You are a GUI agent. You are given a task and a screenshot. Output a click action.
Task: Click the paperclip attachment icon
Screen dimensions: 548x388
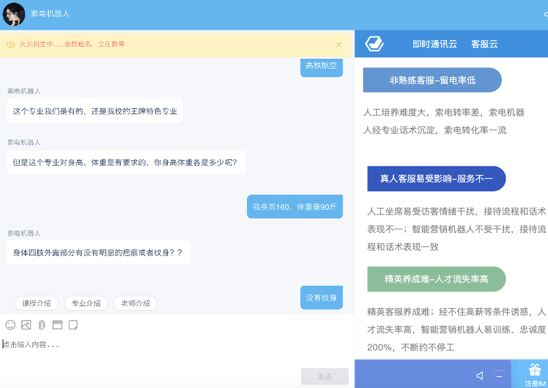click(x=42, y=325)
